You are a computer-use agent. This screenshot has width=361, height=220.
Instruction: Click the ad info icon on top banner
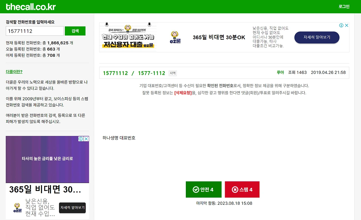click(x=341, y=25)
